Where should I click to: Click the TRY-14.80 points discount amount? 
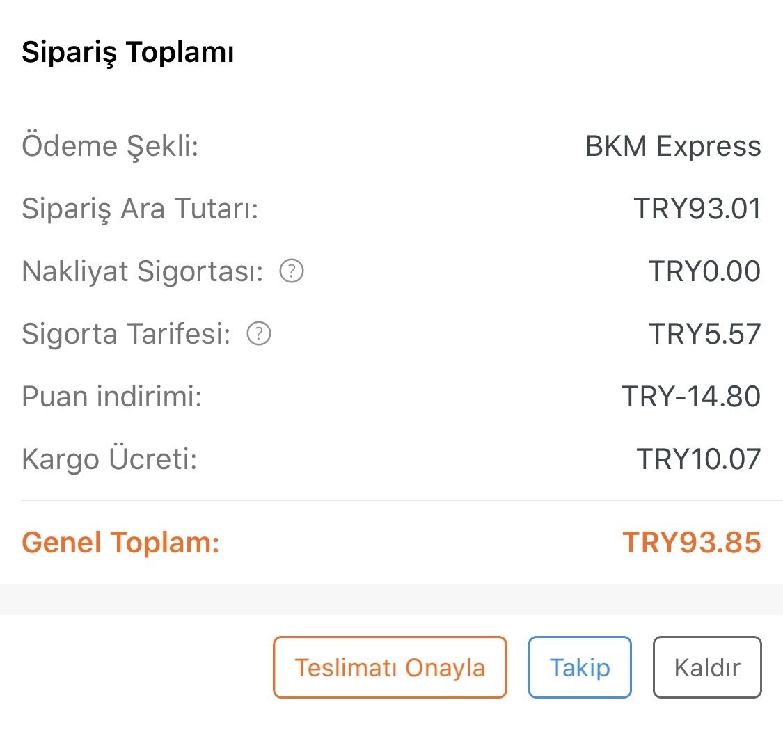click(x=692, y=397)
